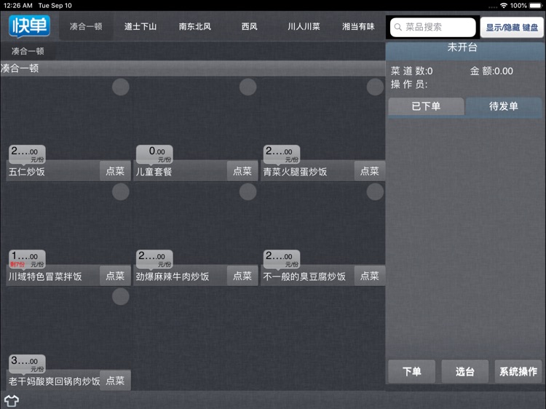Show the 已下单 order list
Image resolution: width=546 pixels, height=409 pixels.
click(426, 106)
